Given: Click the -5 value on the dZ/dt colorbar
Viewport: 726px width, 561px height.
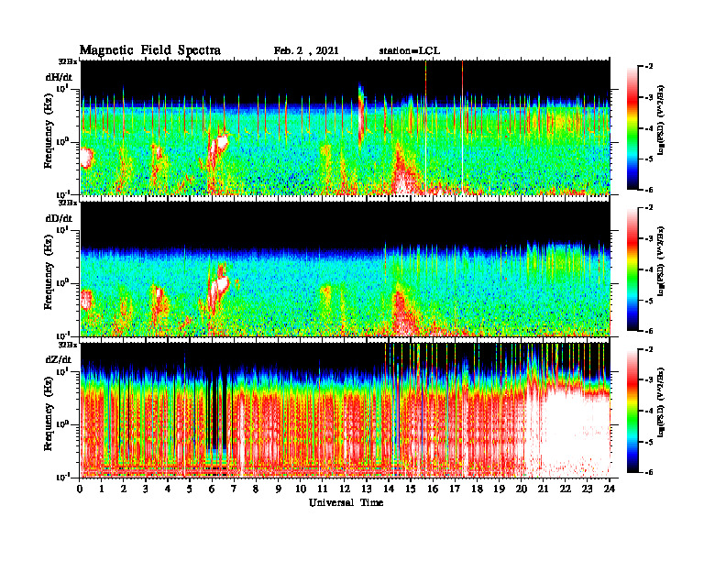Looking at the screenshot, I should click(x=649, y=442).
